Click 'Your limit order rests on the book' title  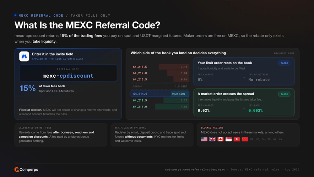pos(225,63)
